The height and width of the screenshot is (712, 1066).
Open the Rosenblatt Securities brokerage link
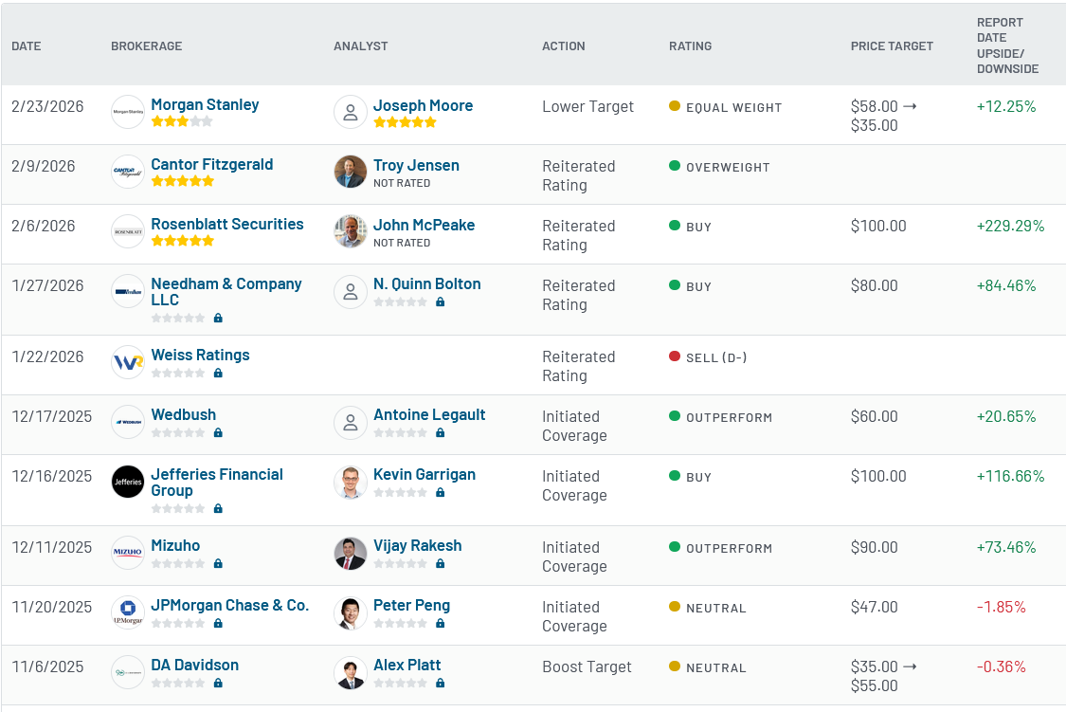pyautogui.click(x=227, y=225)
